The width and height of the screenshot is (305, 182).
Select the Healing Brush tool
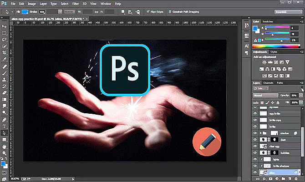(x=4, y=66)
